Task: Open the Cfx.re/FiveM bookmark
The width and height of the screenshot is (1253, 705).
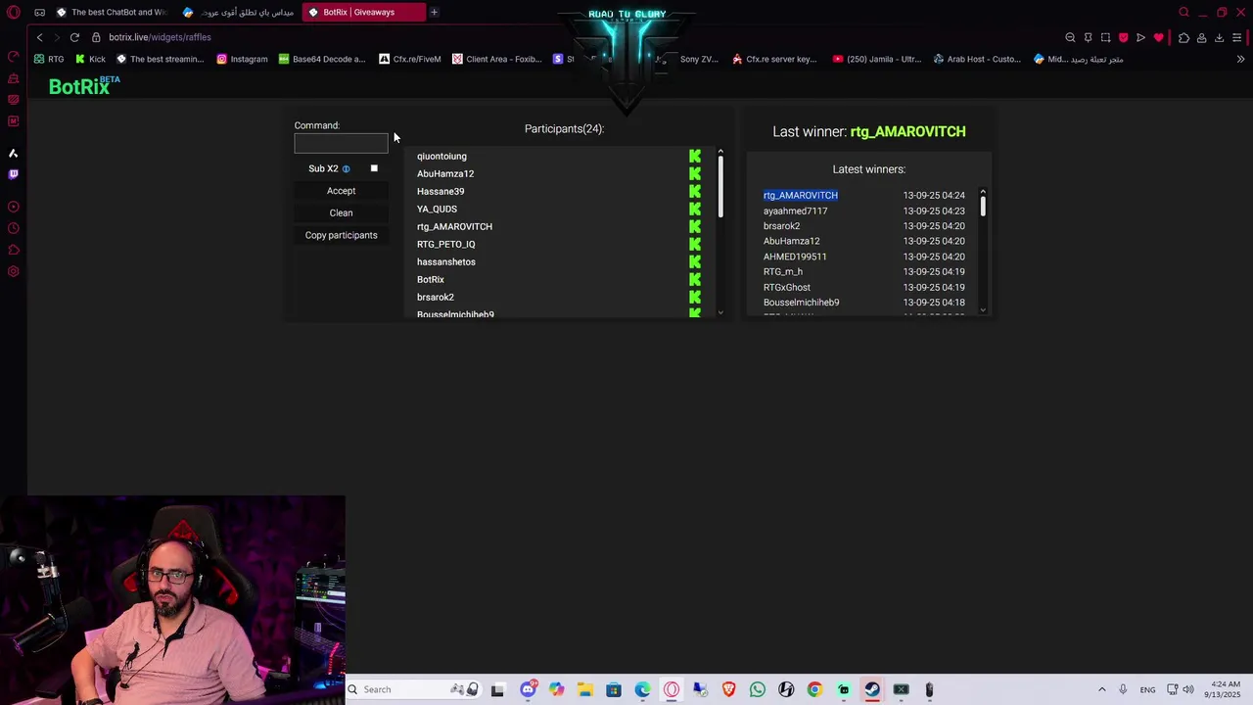Action: pyautogui.click(x=410, y=59)
